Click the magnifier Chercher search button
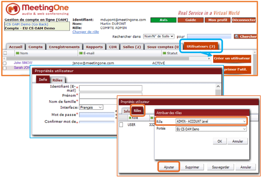Image resolution: width=262 pixels, height=178 pixels. pyautogui.click(x=245, y=36)
